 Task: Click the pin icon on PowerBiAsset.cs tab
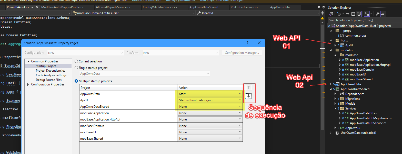pyautogui.click(x=32, y=7)
